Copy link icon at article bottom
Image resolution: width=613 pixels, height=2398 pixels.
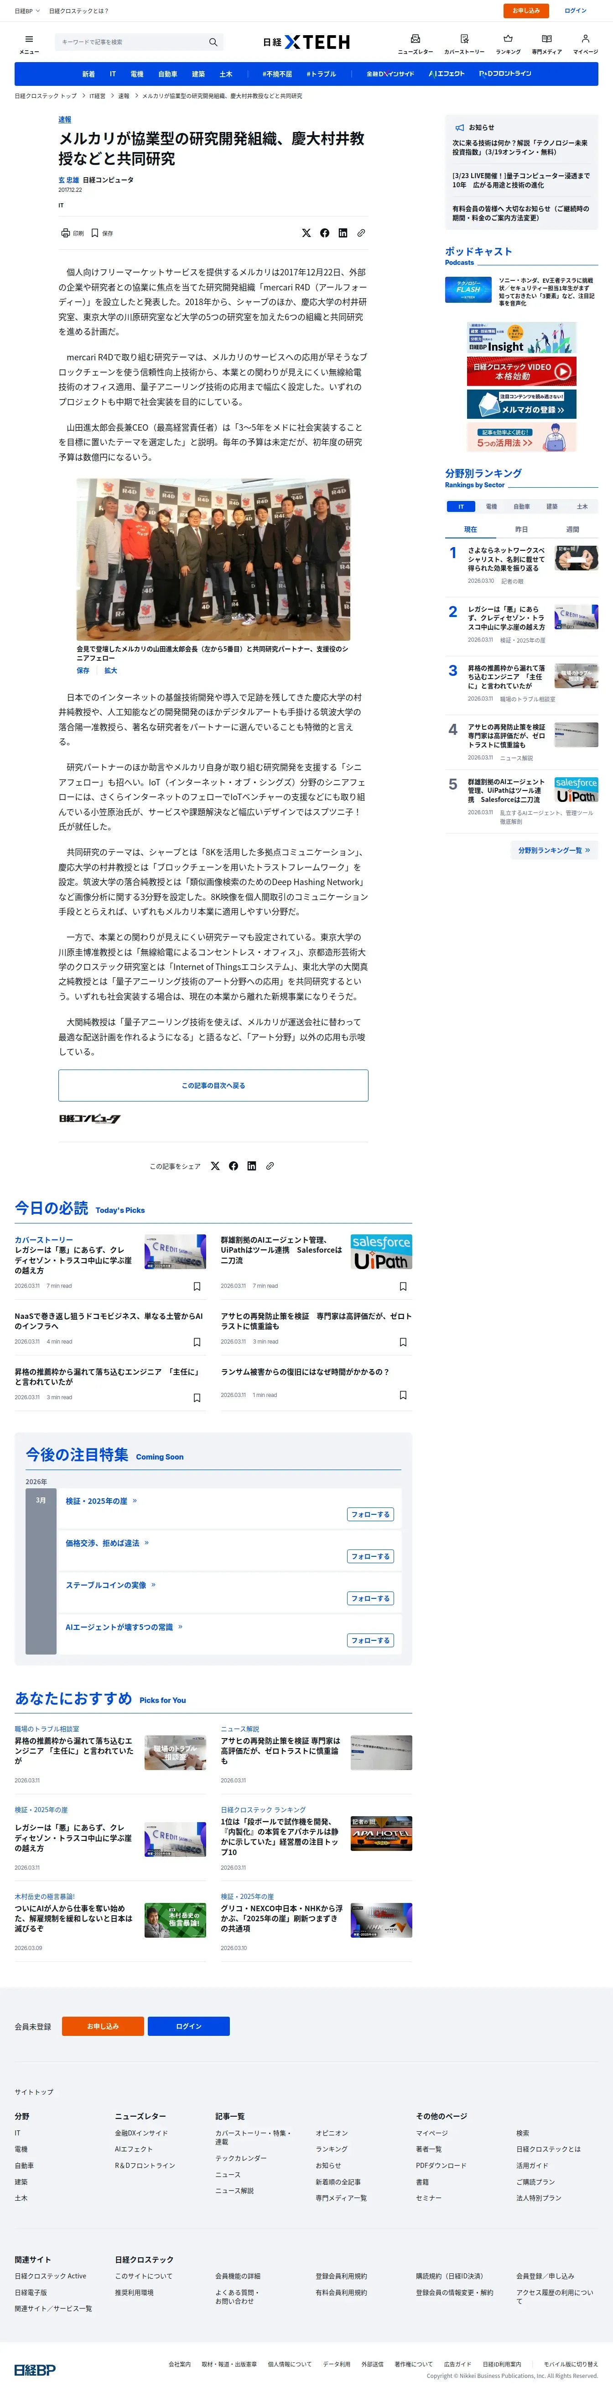[270, 1165]
